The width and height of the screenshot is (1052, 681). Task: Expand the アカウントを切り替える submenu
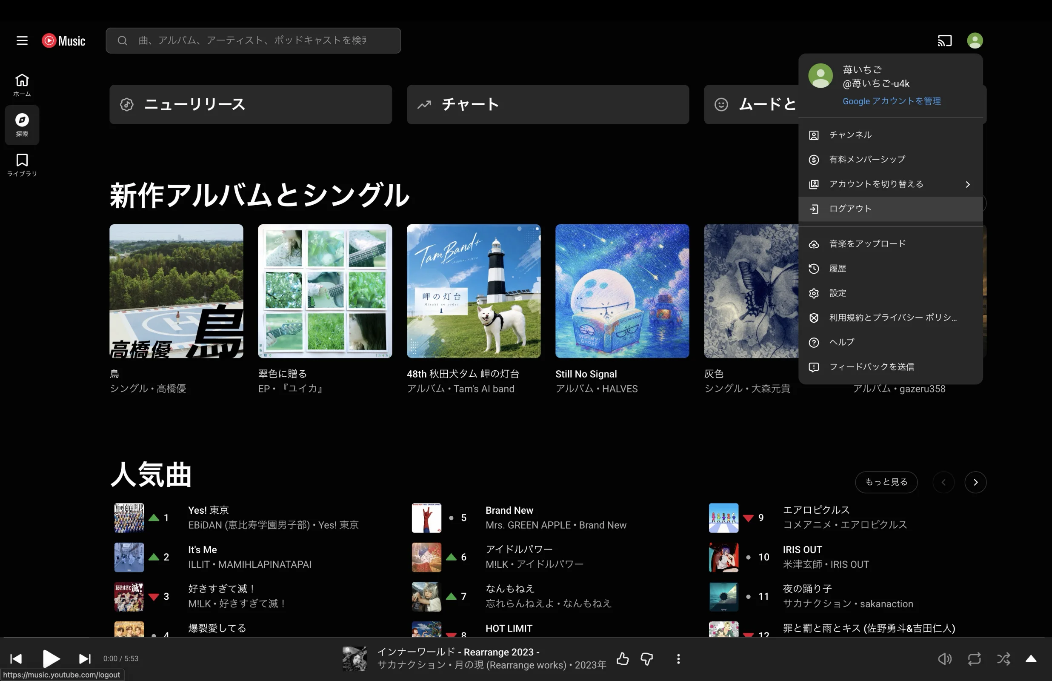pyautogui.click(x=891, y=184)
